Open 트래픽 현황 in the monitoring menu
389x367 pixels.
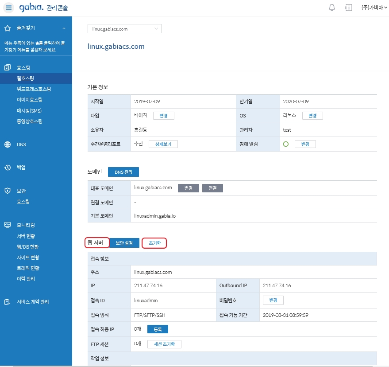point(28,268)
